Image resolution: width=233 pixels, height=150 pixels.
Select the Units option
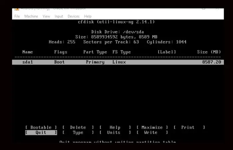click(115, 132)
